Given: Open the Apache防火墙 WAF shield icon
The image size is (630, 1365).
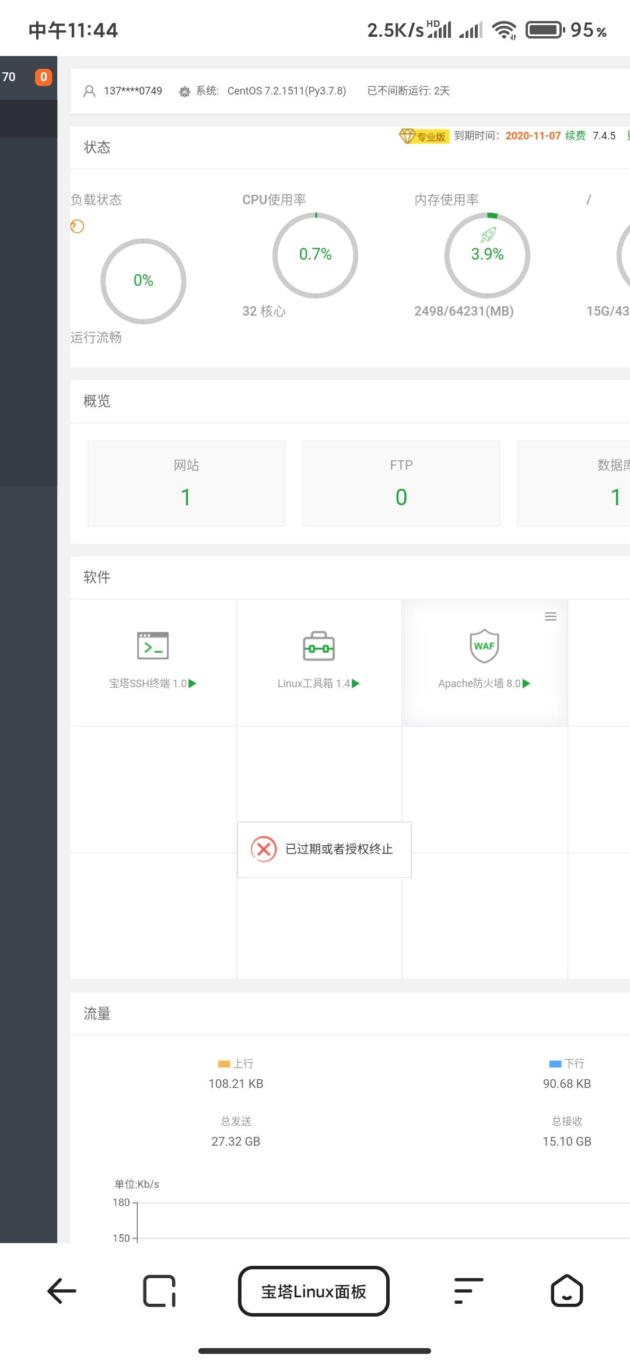Looking at the screenshot, I should point(484,646).
